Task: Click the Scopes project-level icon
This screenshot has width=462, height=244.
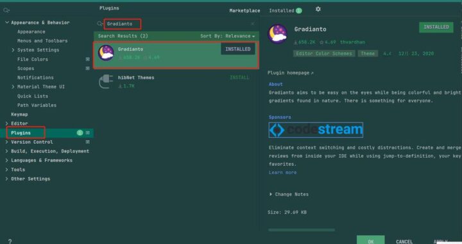Action: click(87, 68)
